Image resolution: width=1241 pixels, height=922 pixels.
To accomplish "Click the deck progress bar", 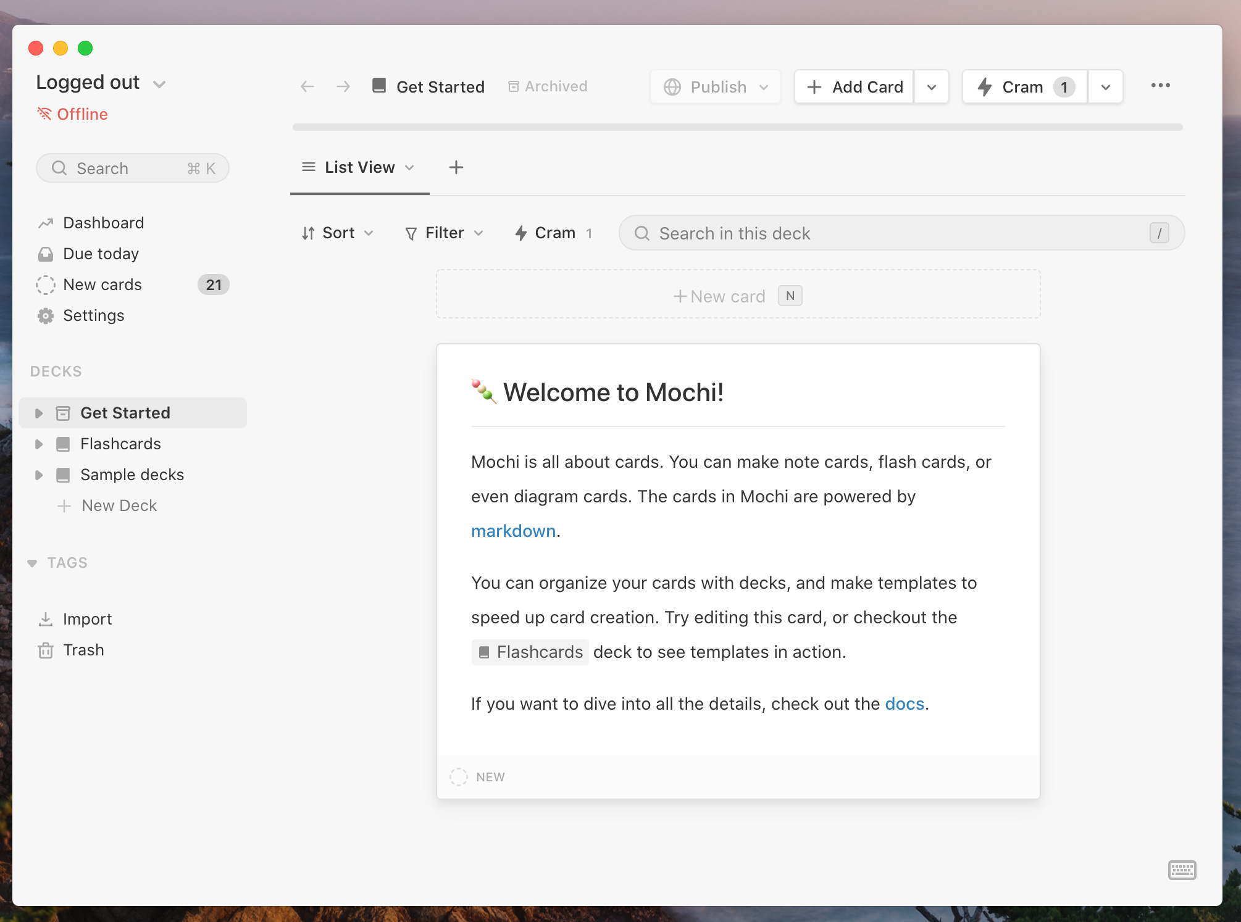I will point(737,127).
